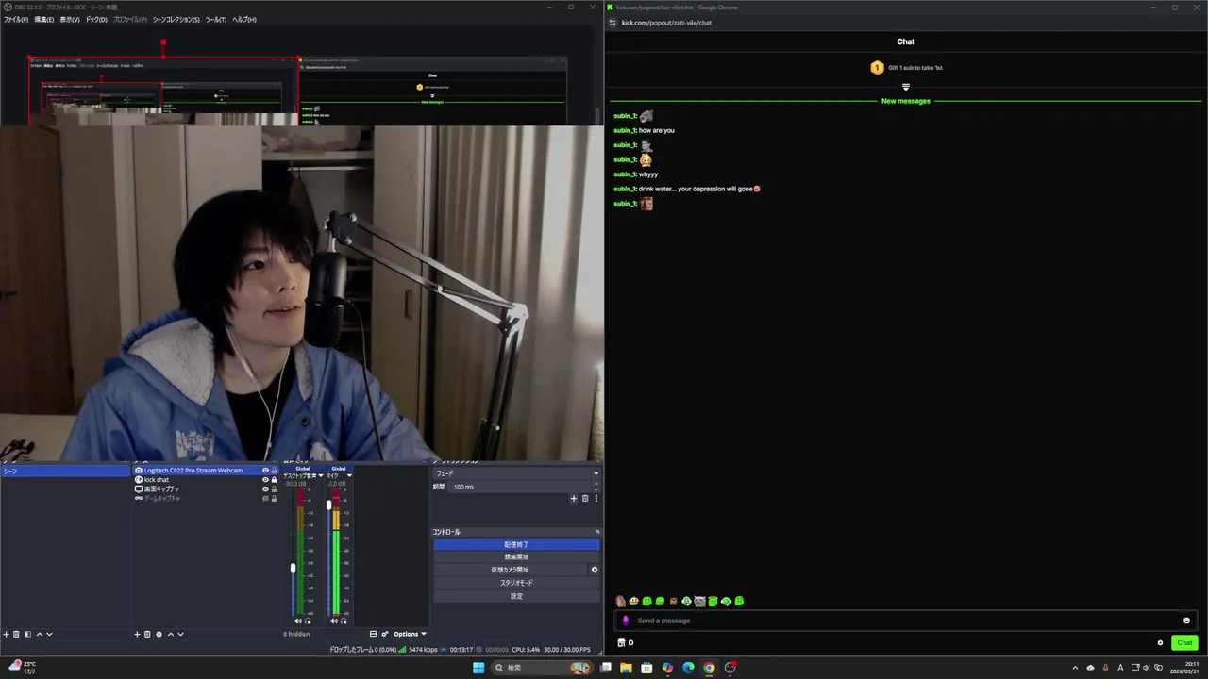The height and width of the screenshot is (679, 1208).
Task: Move source up in the sources list
Action: click(x=170, y=634)
